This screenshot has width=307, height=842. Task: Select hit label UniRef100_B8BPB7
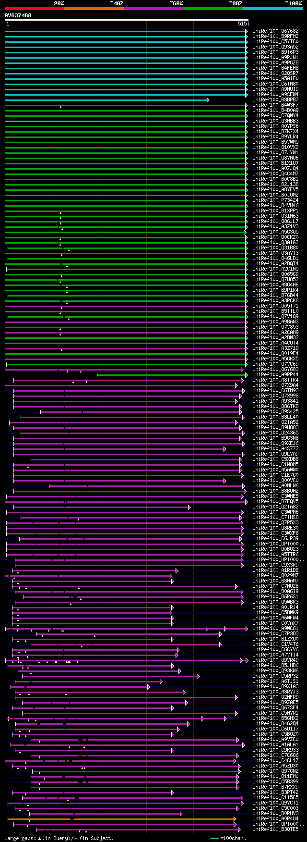click(275, 100)
